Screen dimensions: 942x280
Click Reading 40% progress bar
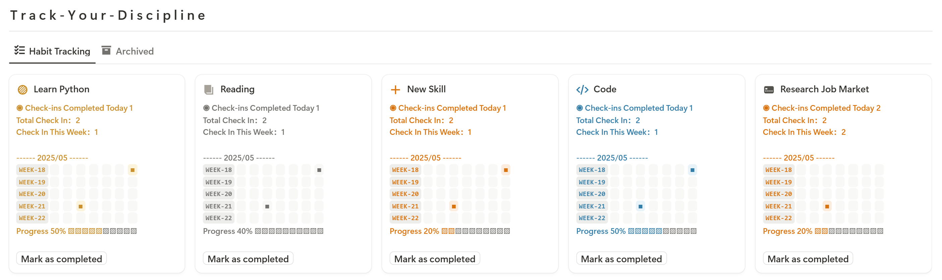289,231
